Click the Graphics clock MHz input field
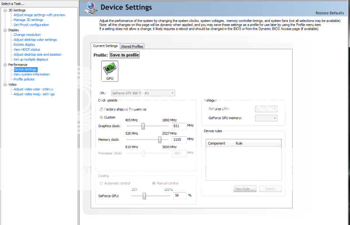The width and height of the screenshot is (350, 225). [x=179, y=126]
